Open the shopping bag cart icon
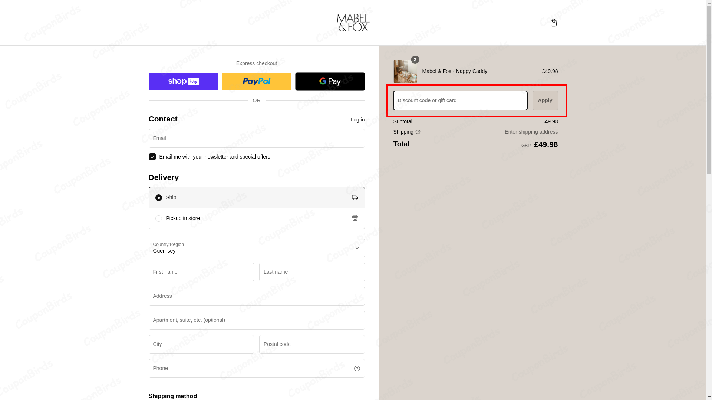The image size is (712, 400). tap(553, 23)
